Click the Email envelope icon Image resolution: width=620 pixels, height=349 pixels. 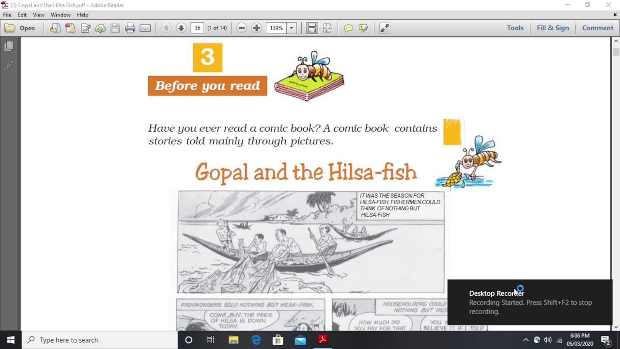click(x=145, y=28)
